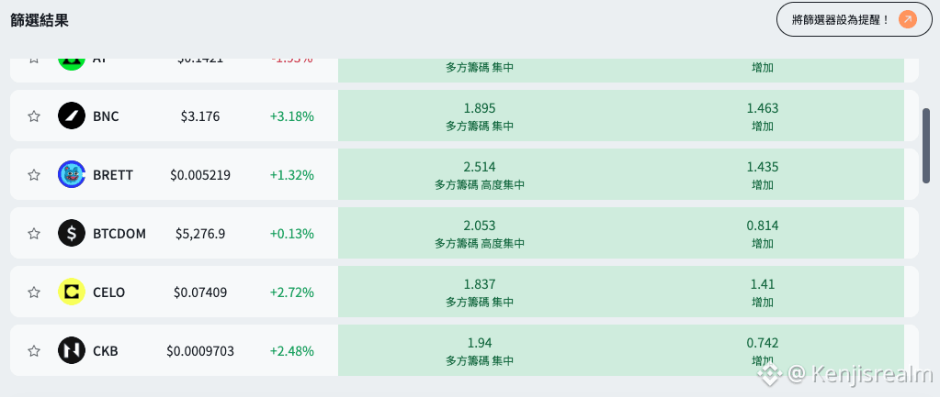Viewport: 940px width, 397px height.
Task: Click the BRETT coin logo icon
Action: pyautogui.click(x=72, y=174)
